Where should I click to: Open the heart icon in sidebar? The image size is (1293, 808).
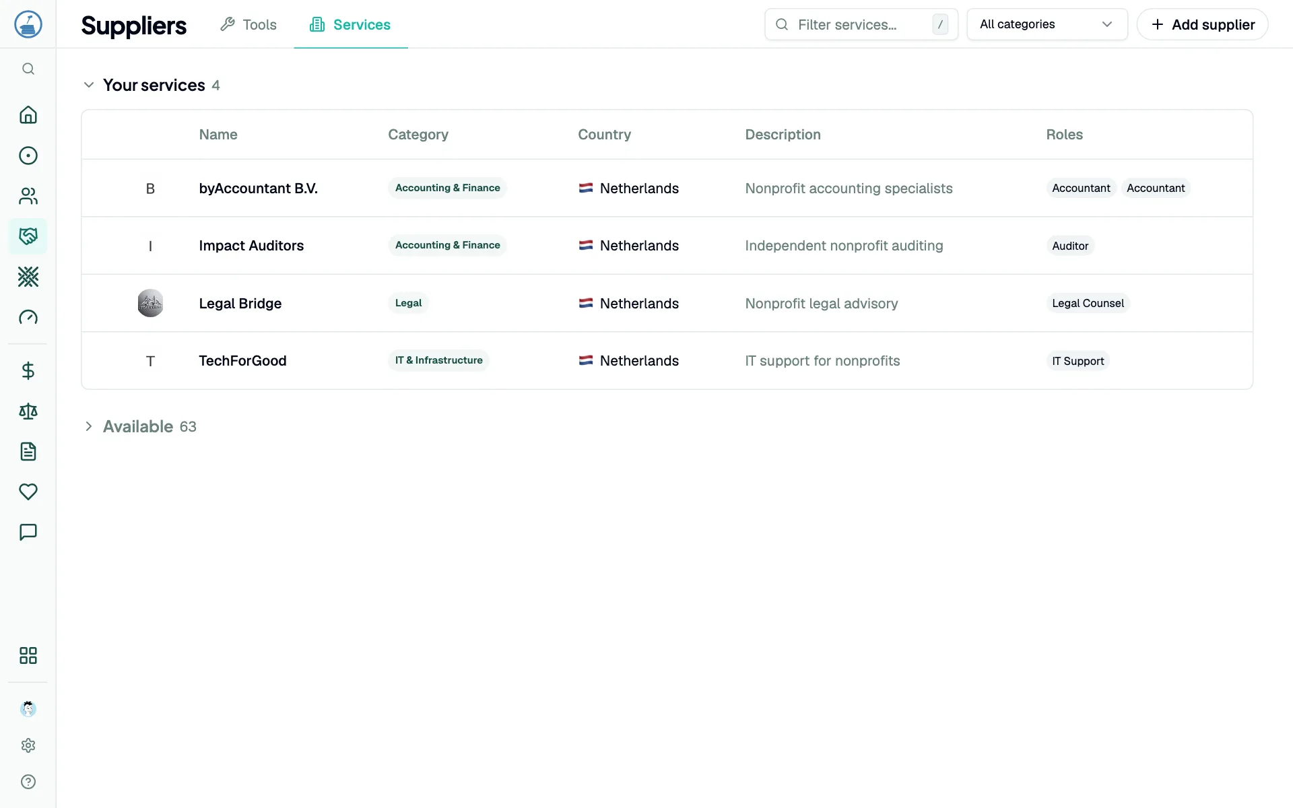(28, 492)
